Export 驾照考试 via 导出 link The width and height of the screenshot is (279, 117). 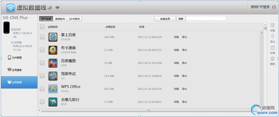pyautogui.click(x=184, y=76)
